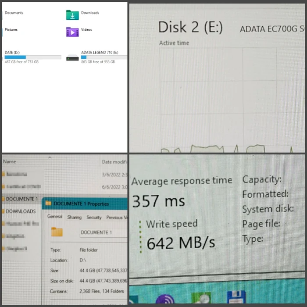Select the DATE (D:) drive label

12,52
